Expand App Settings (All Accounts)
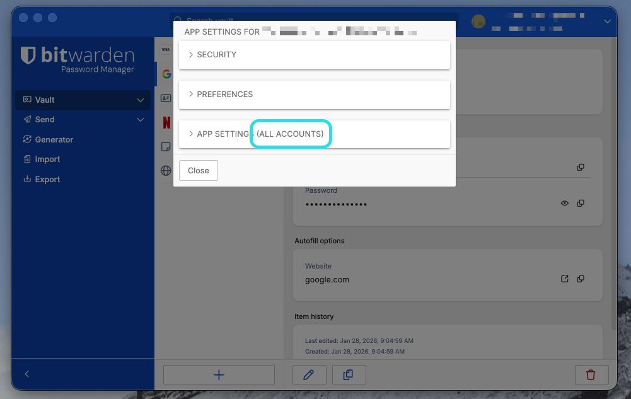Screen dimensions: 631x399 click(314, 134)
